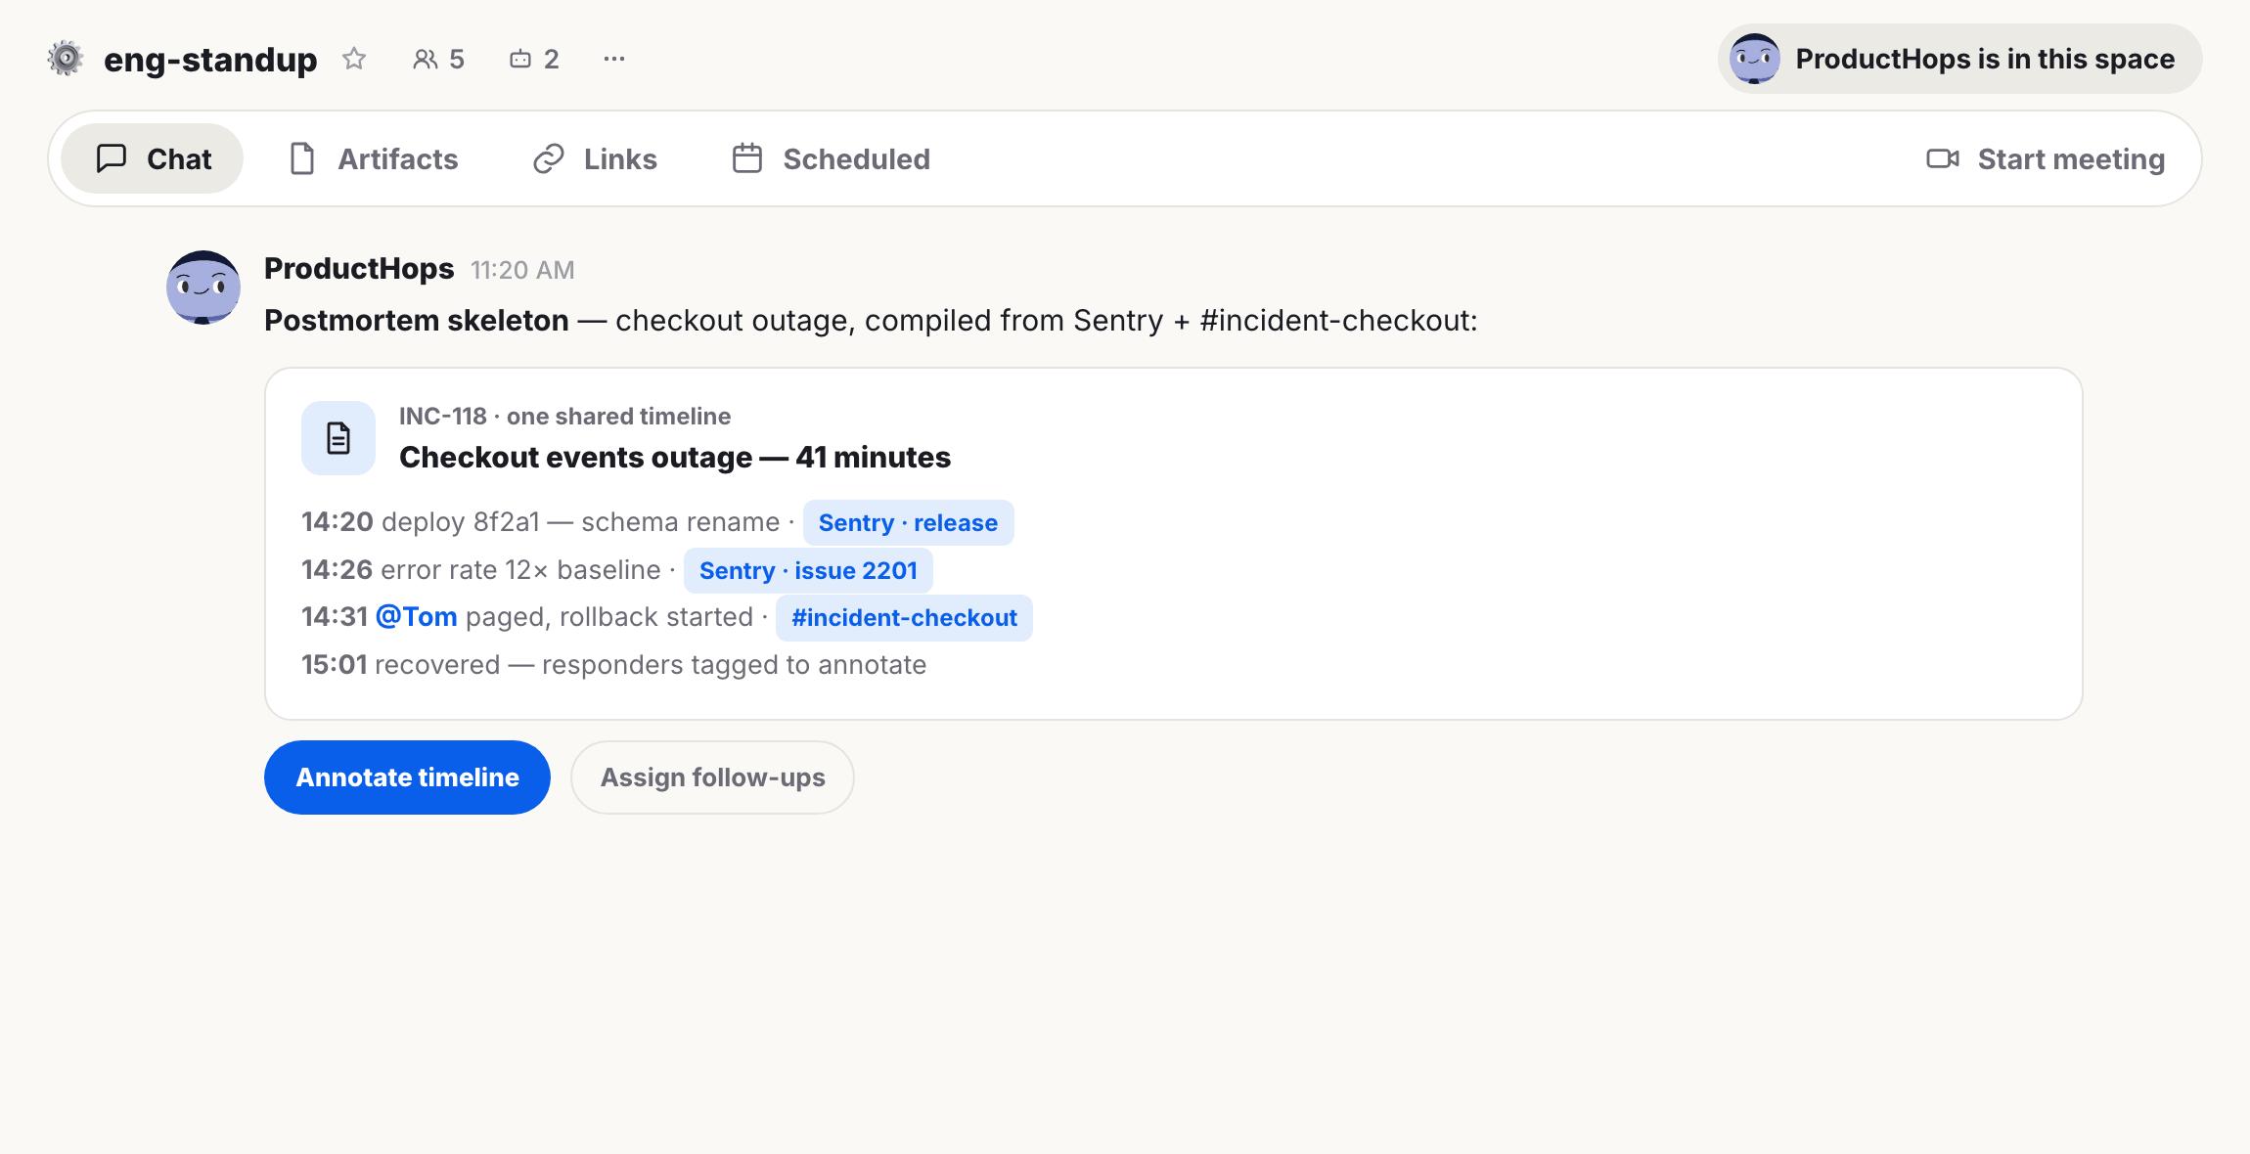The image size is (2250, 1154).
Task: Click the ProductHops is in this space badge
Action: (1959, 59)
